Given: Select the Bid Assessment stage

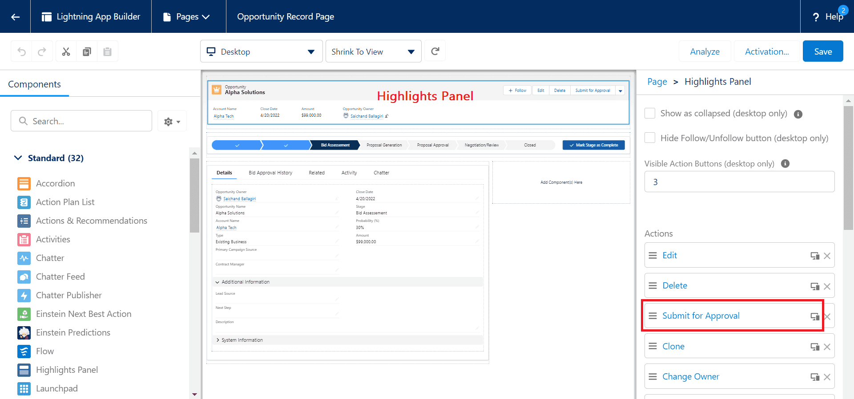Looking at the screenshot, I should (x=335, y=145).
